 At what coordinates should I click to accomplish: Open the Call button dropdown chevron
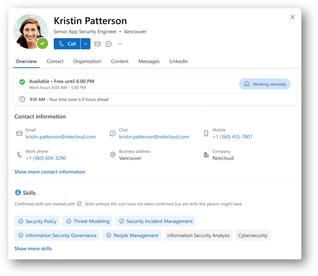pos(85,44)
